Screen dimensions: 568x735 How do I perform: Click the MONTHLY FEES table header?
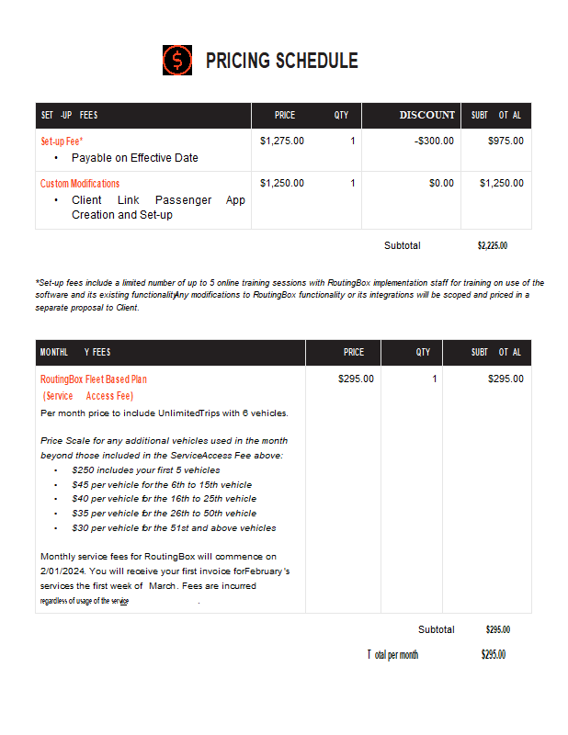[x=75, y=353]
